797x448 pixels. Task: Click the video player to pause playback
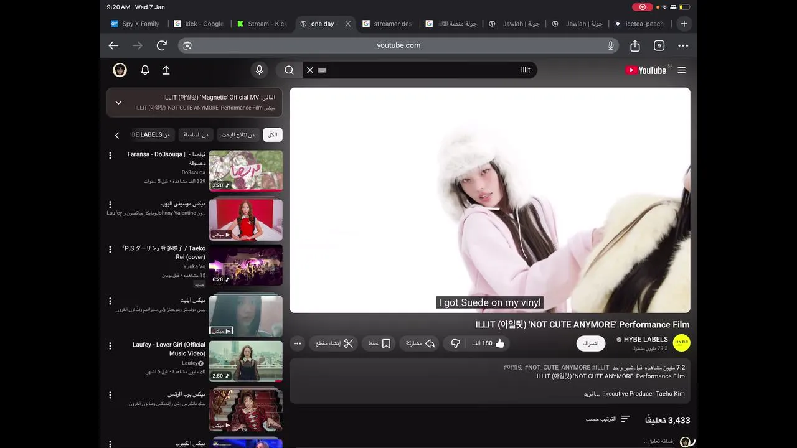[490, 200]
